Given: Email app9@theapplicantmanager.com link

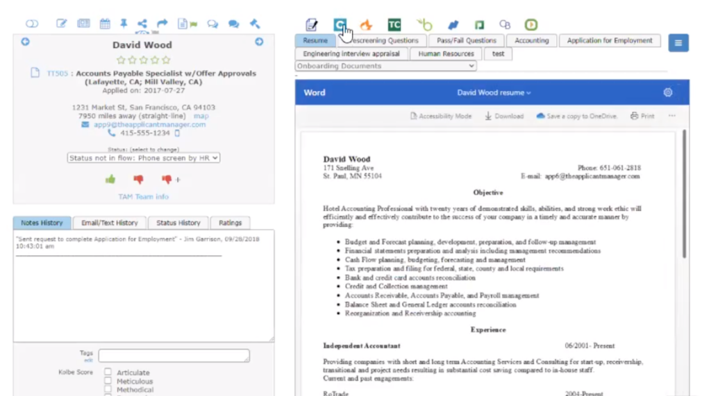Looking at the screenshot, I should [x=149, y=125].
